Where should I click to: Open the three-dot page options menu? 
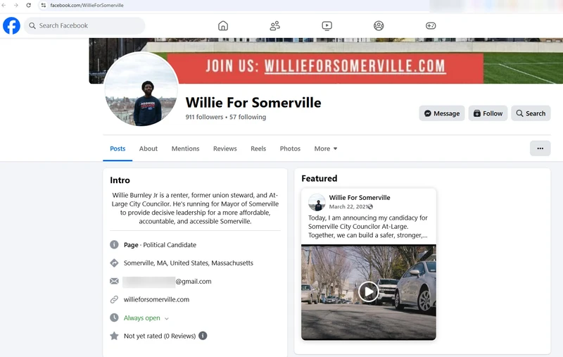540,149
